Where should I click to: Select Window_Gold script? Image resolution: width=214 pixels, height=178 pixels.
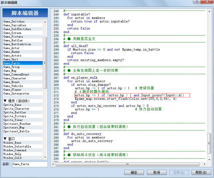(23, 158)
